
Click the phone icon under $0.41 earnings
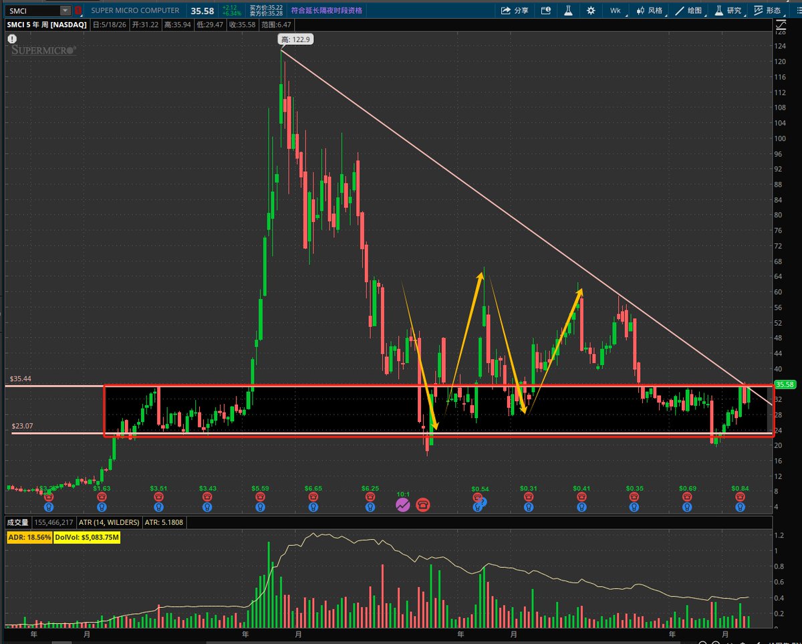581,498
